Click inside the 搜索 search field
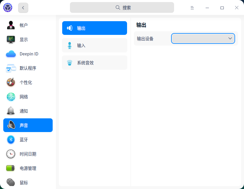Viewport: 244px width, 189px height. coord(122,7)
